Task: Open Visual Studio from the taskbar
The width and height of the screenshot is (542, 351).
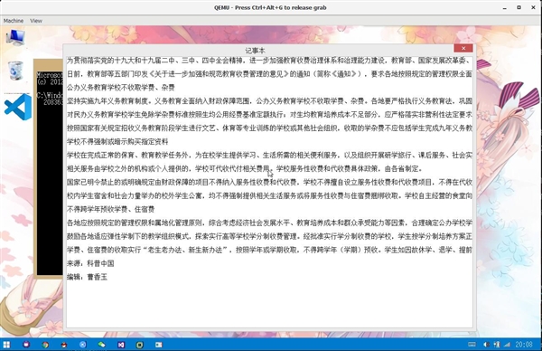Action: coord(121,345)
